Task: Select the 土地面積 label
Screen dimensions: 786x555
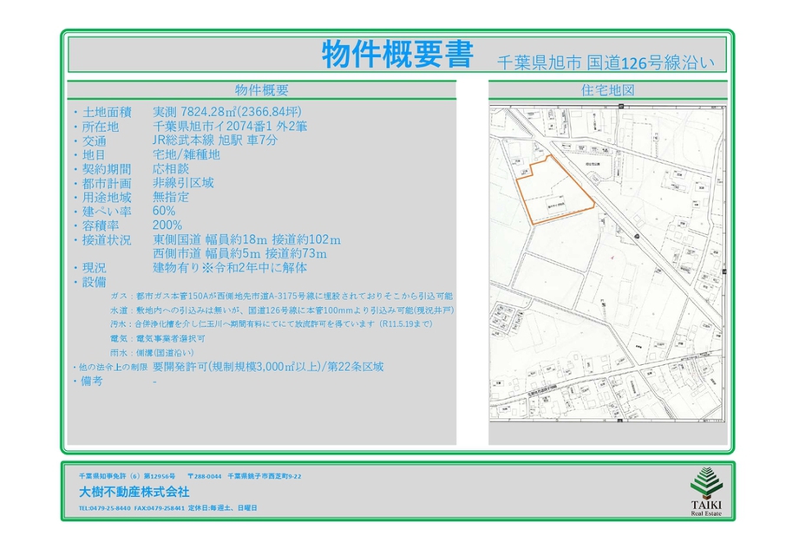Action: point(107,112)
